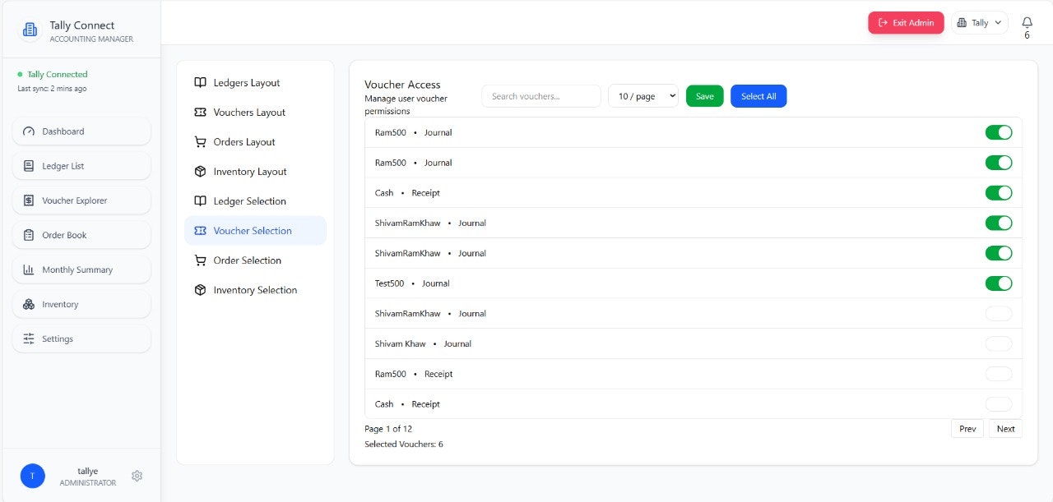The width and height of the screenshot is (1053, 502).
Task: Click the Select All button
Action: [758, 96]
